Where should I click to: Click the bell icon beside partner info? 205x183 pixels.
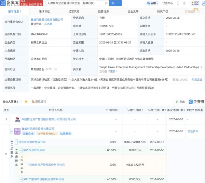coord(26,101)
